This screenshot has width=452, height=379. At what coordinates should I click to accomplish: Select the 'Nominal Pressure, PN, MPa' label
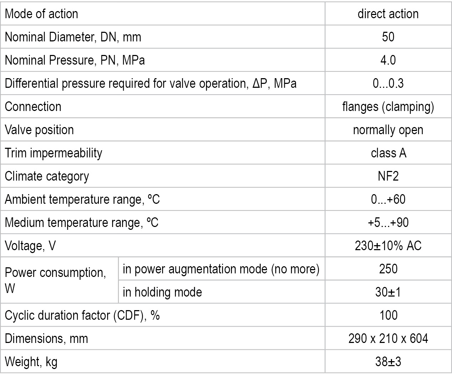click(x=75, y=60)
